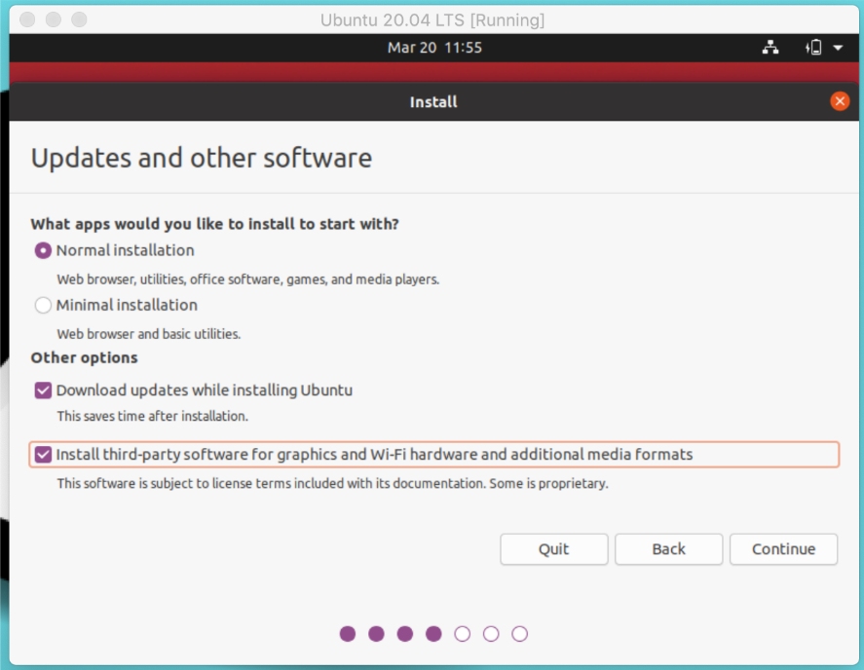
Task: Go Back to the previous step
Action: [668, 549]
